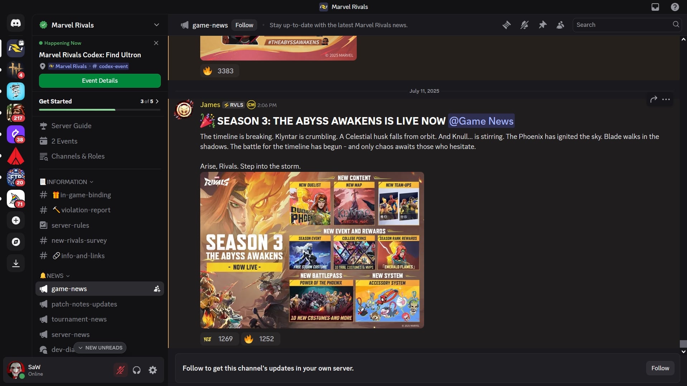Click @Game News mention
The height and width of the screenshot is (386, 687).
click(481, 121)
